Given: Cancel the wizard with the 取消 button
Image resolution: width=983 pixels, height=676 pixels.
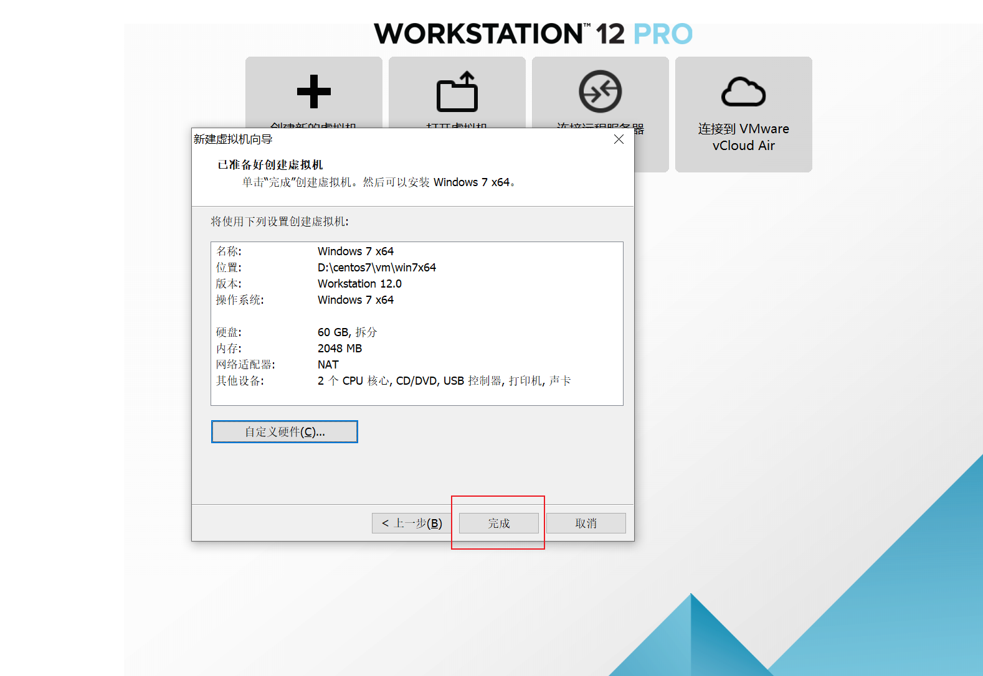Looking at the screenshot, I should pyautogui.click(x=586, y=523).
